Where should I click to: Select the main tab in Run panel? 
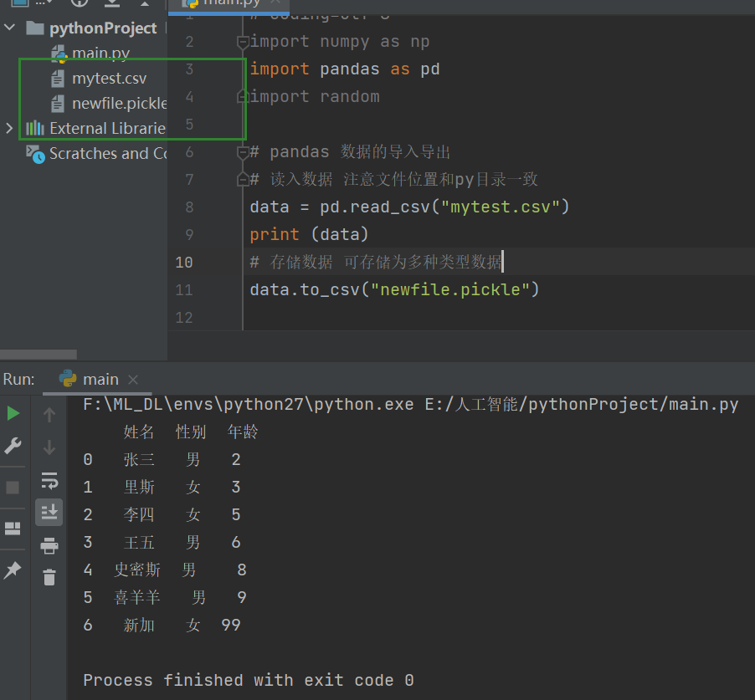tap(89, 379)
